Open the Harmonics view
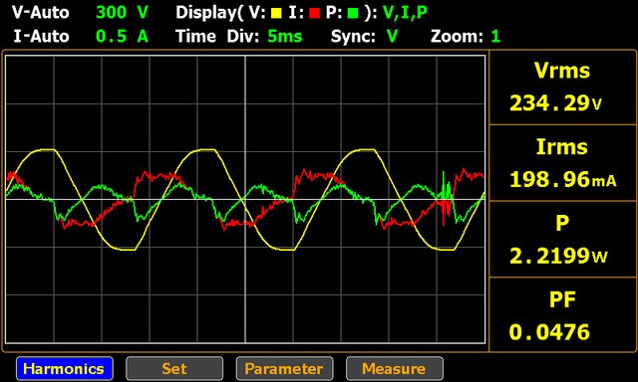 click(x=65, y=368)
